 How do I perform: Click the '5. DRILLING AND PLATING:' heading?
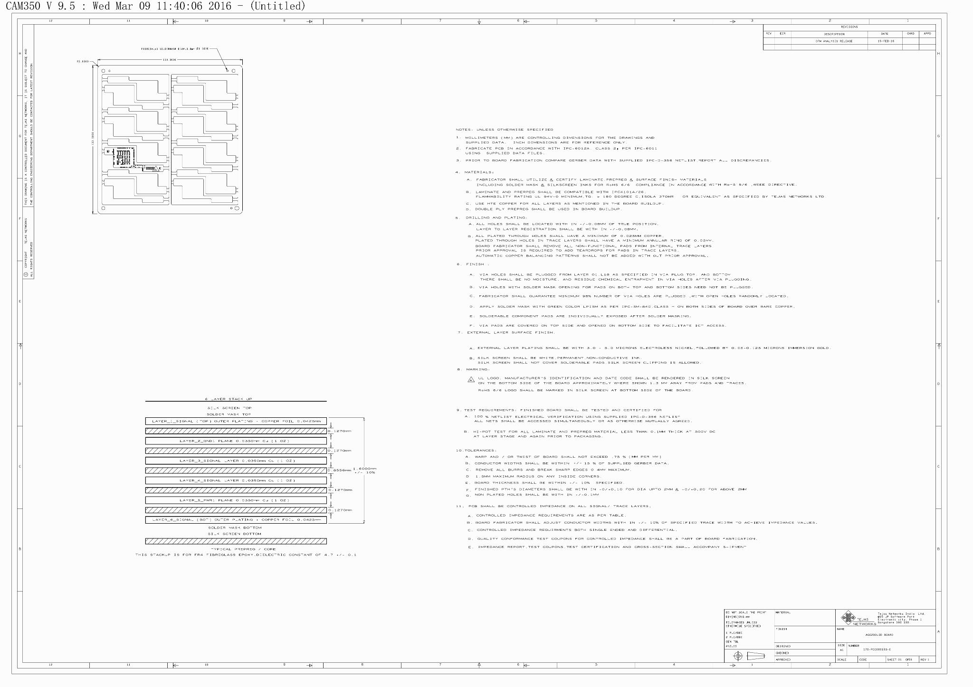[x=491, y=217]
